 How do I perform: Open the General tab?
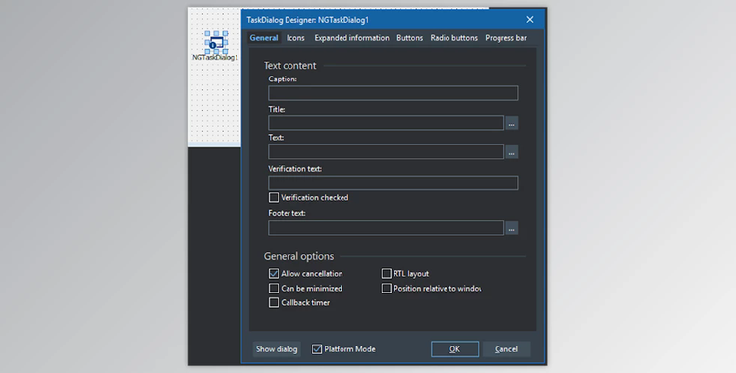tap(264, 38)
